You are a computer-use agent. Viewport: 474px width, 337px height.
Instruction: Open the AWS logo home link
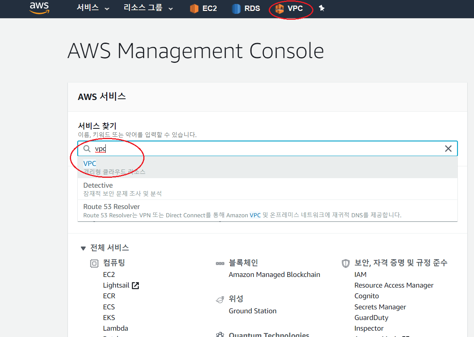[39, 8]
